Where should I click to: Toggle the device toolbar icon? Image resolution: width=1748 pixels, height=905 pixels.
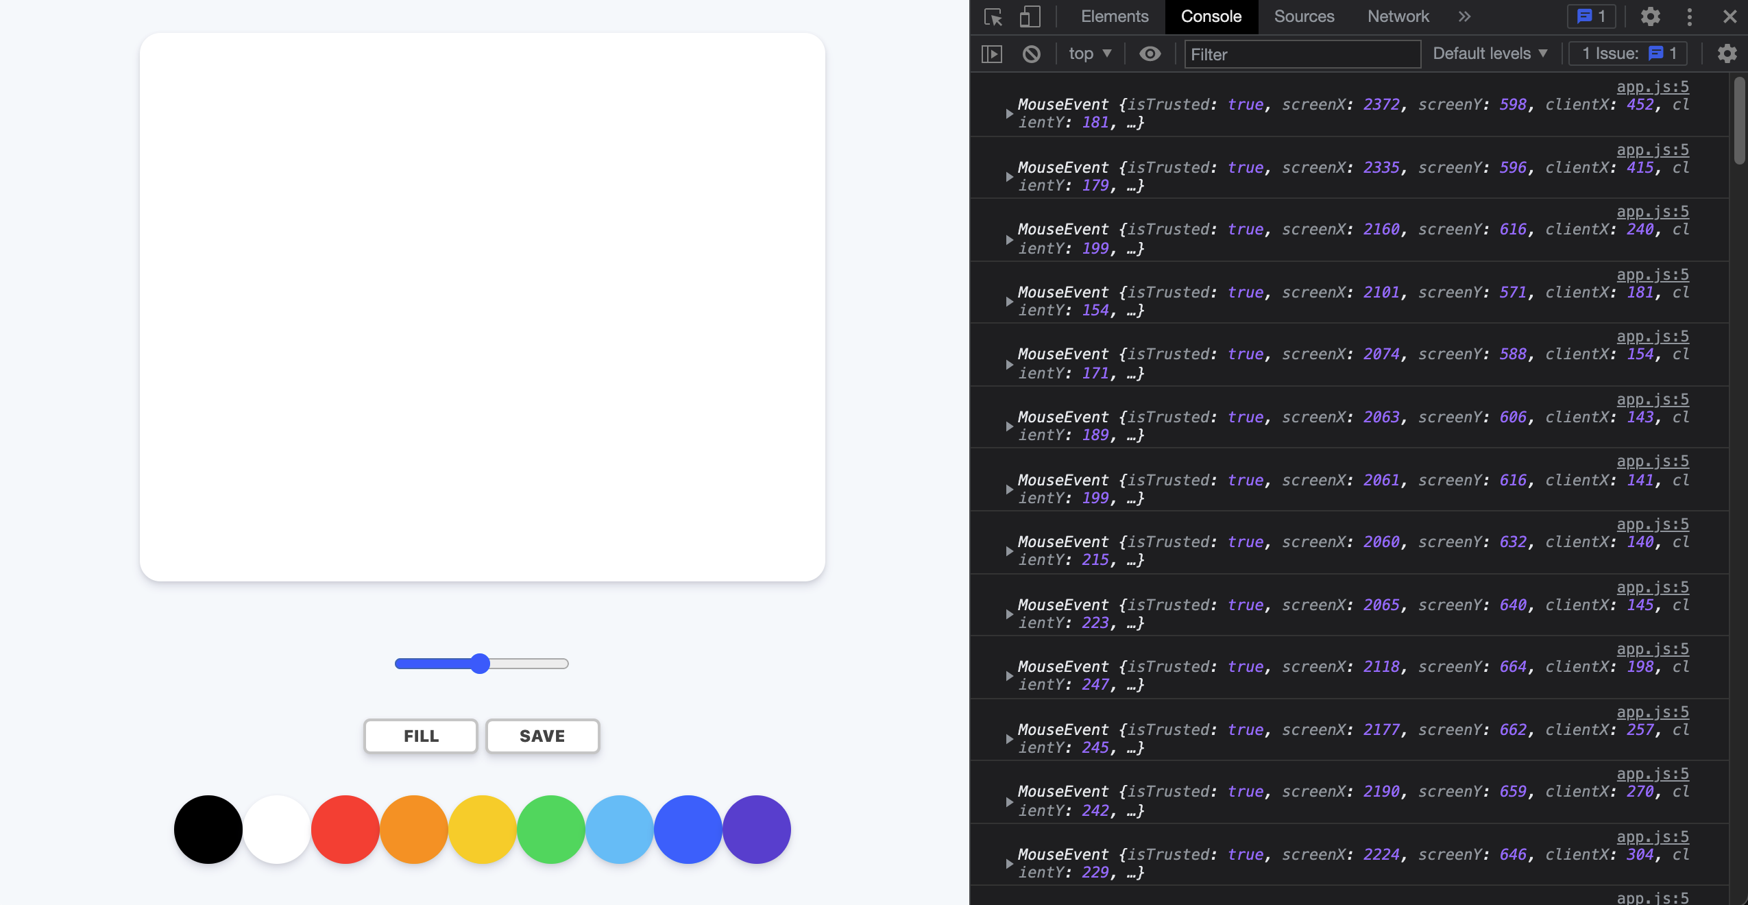coord(1029,17)
